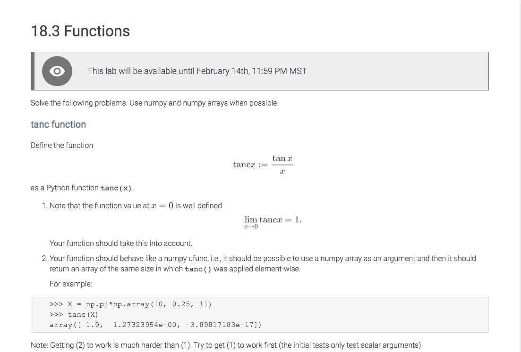This screenshot has height=352, width=521.
Task: Click the note about scalar argument tests
Action: pyautogui.click(x=227, y=345)
